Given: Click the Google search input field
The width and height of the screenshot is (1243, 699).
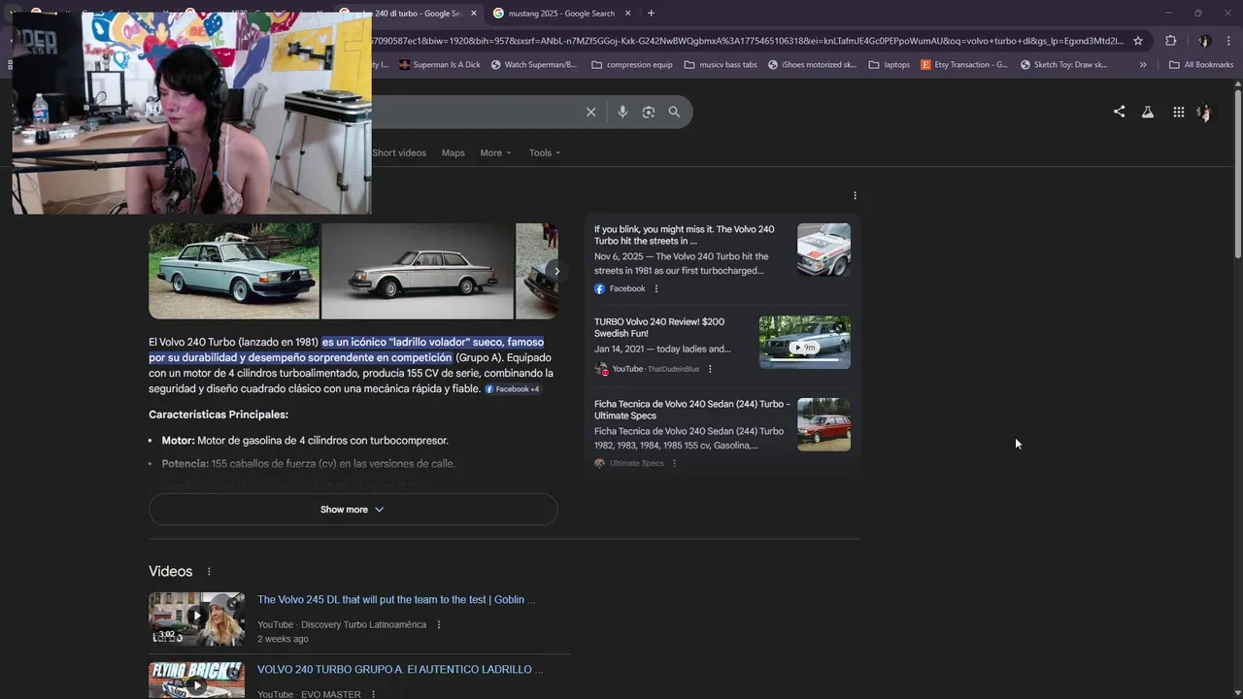Looking at the screenshot, I should tap(476, 112).
